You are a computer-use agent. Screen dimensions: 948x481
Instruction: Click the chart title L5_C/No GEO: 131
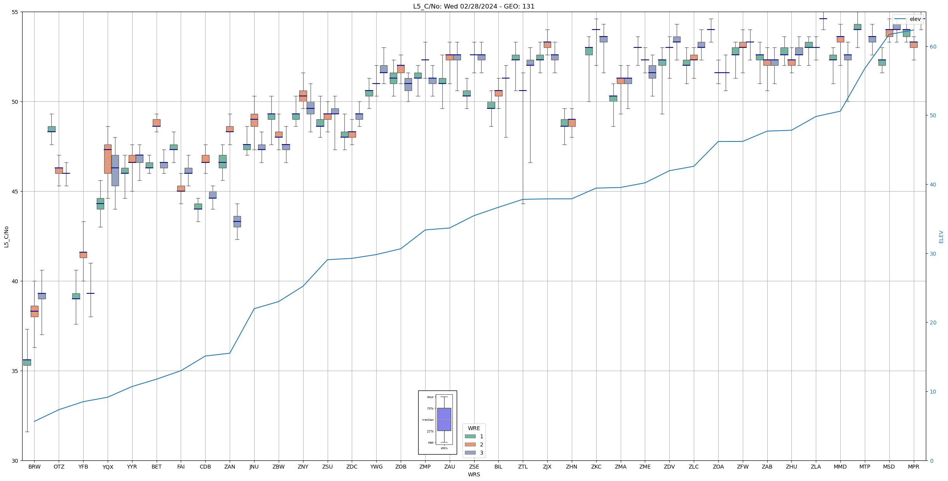474,6
